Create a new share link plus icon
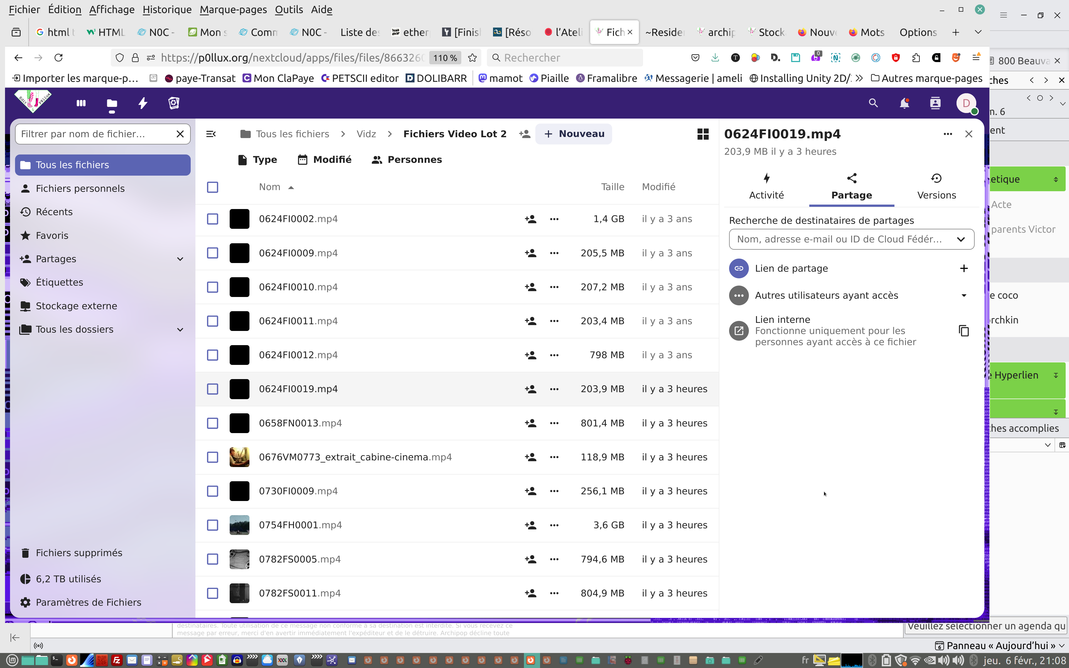The height and width of the screenshot is (668, 1069). click(963, 268)
